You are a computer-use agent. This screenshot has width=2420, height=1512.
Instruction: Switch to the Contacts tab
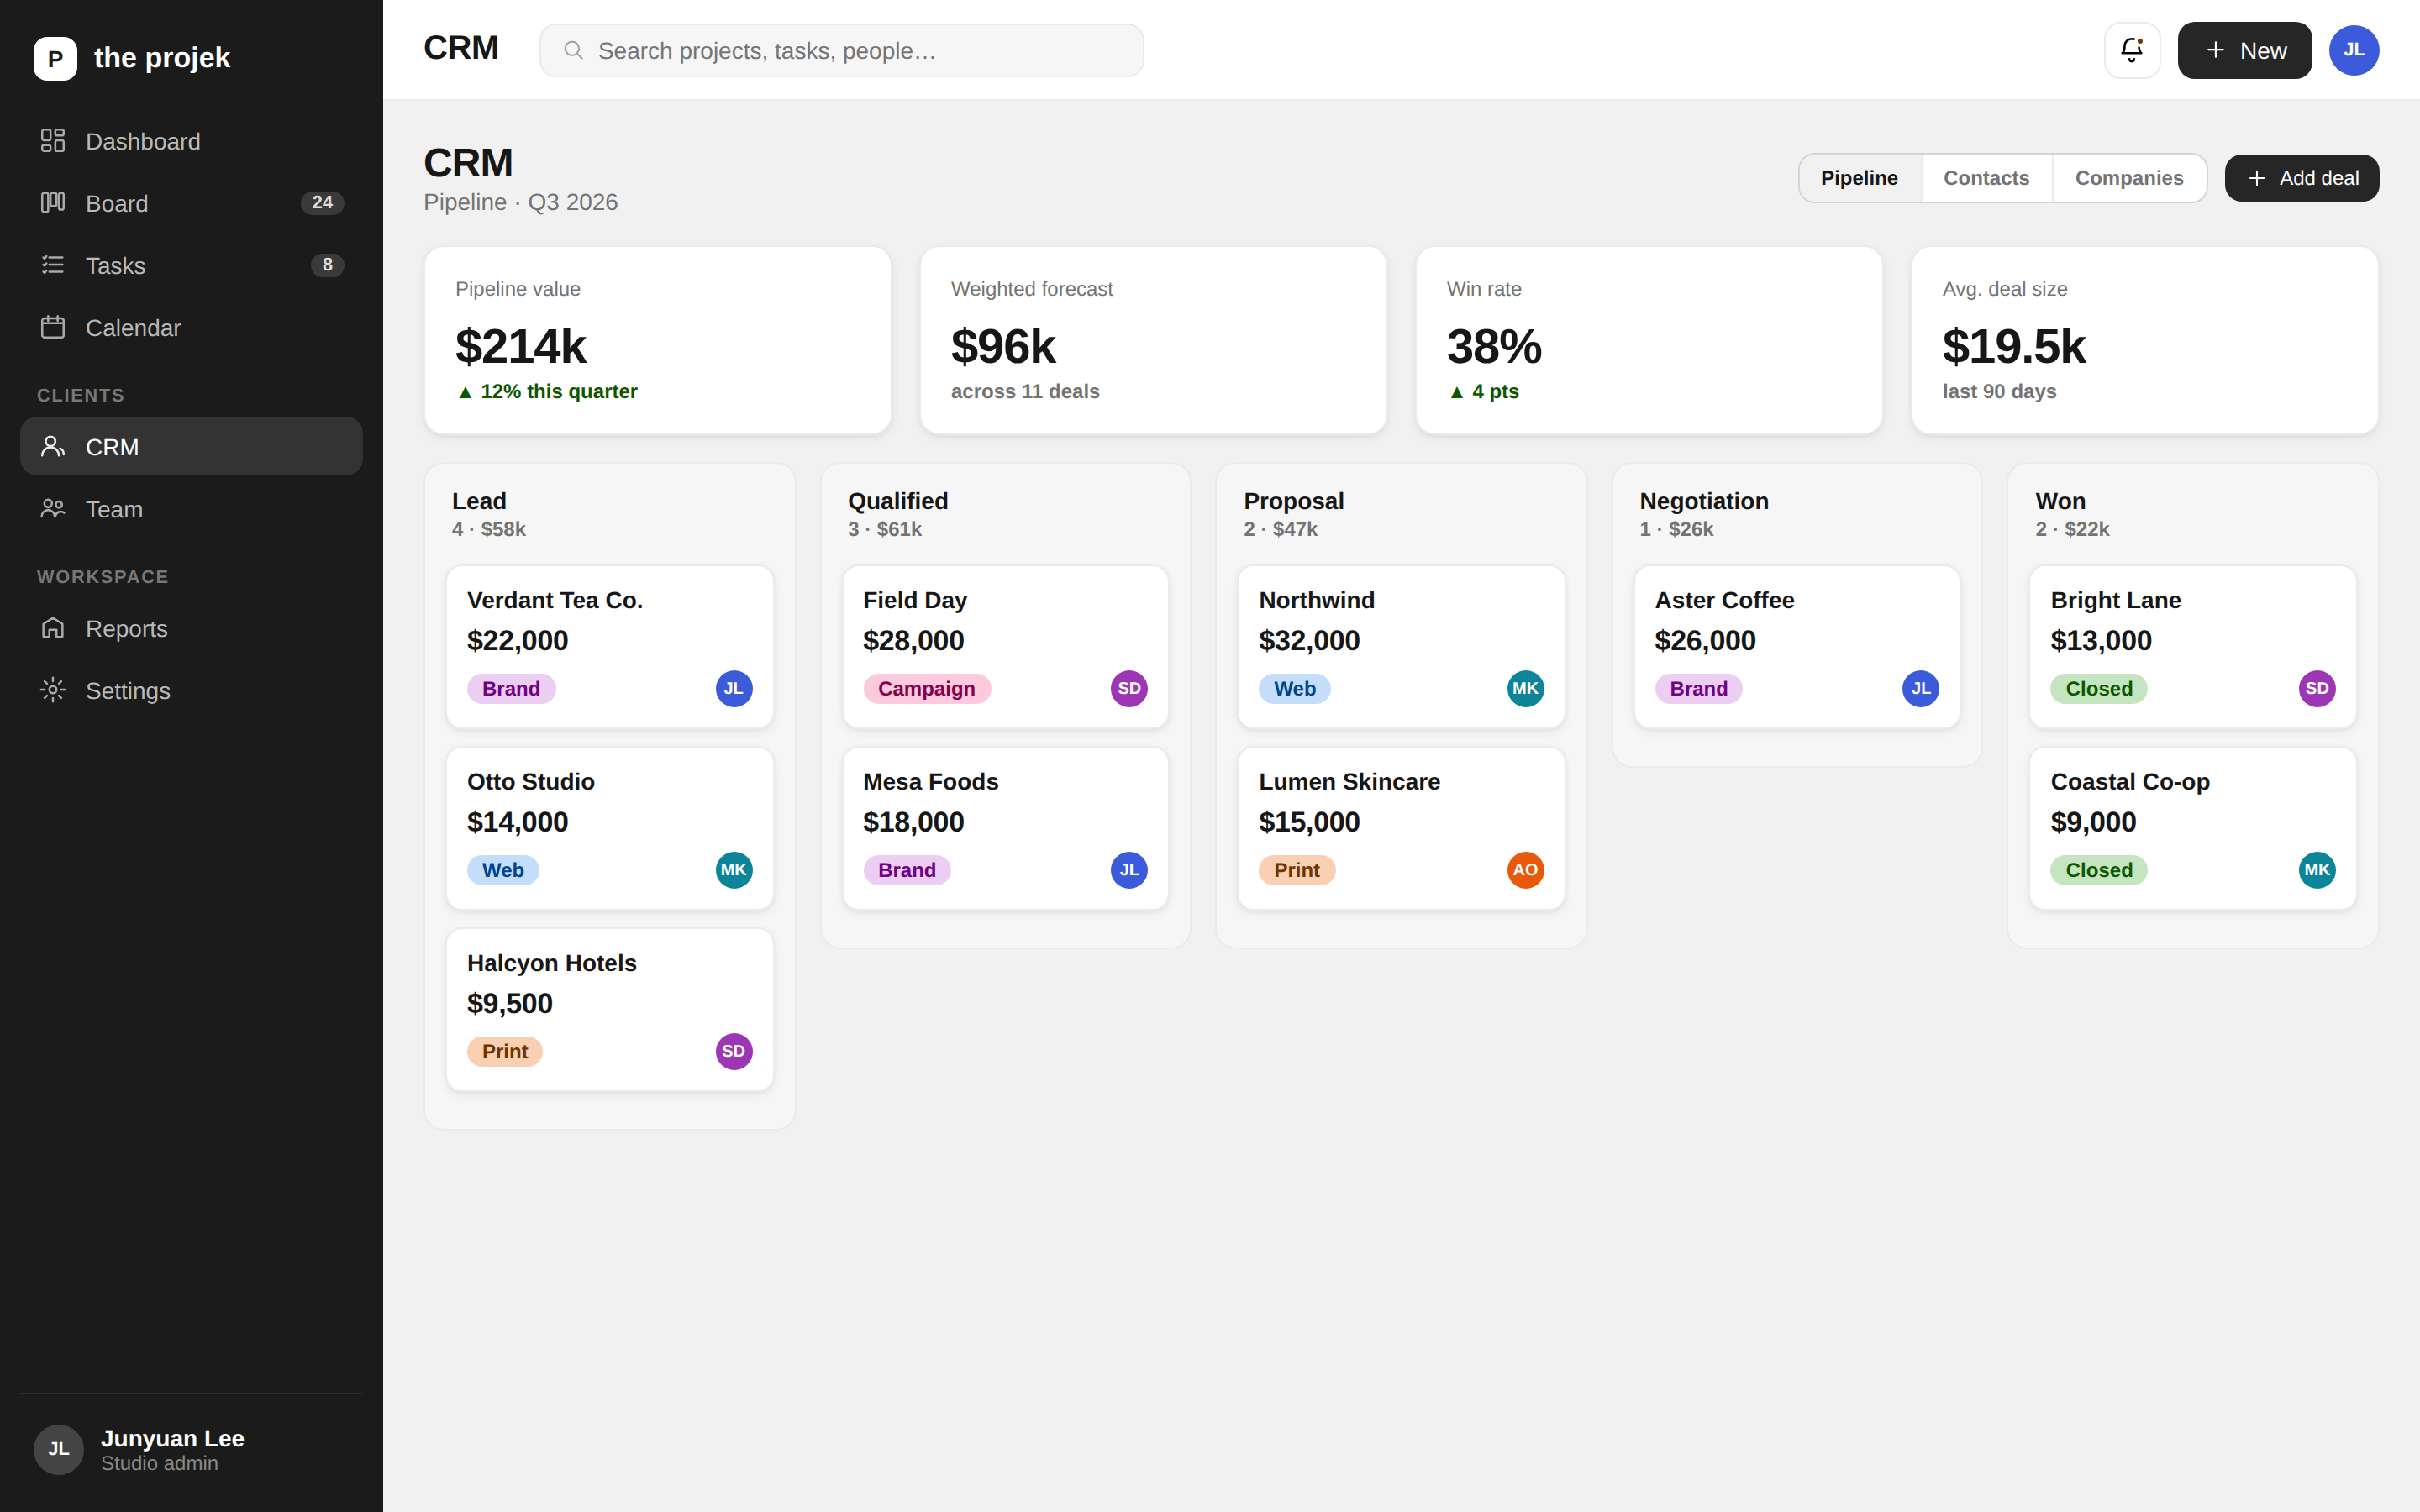coord(1986,178)
